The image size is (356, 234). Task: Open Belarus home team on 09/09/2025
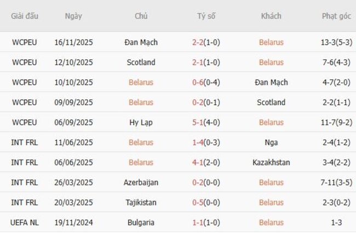[141, 102]
